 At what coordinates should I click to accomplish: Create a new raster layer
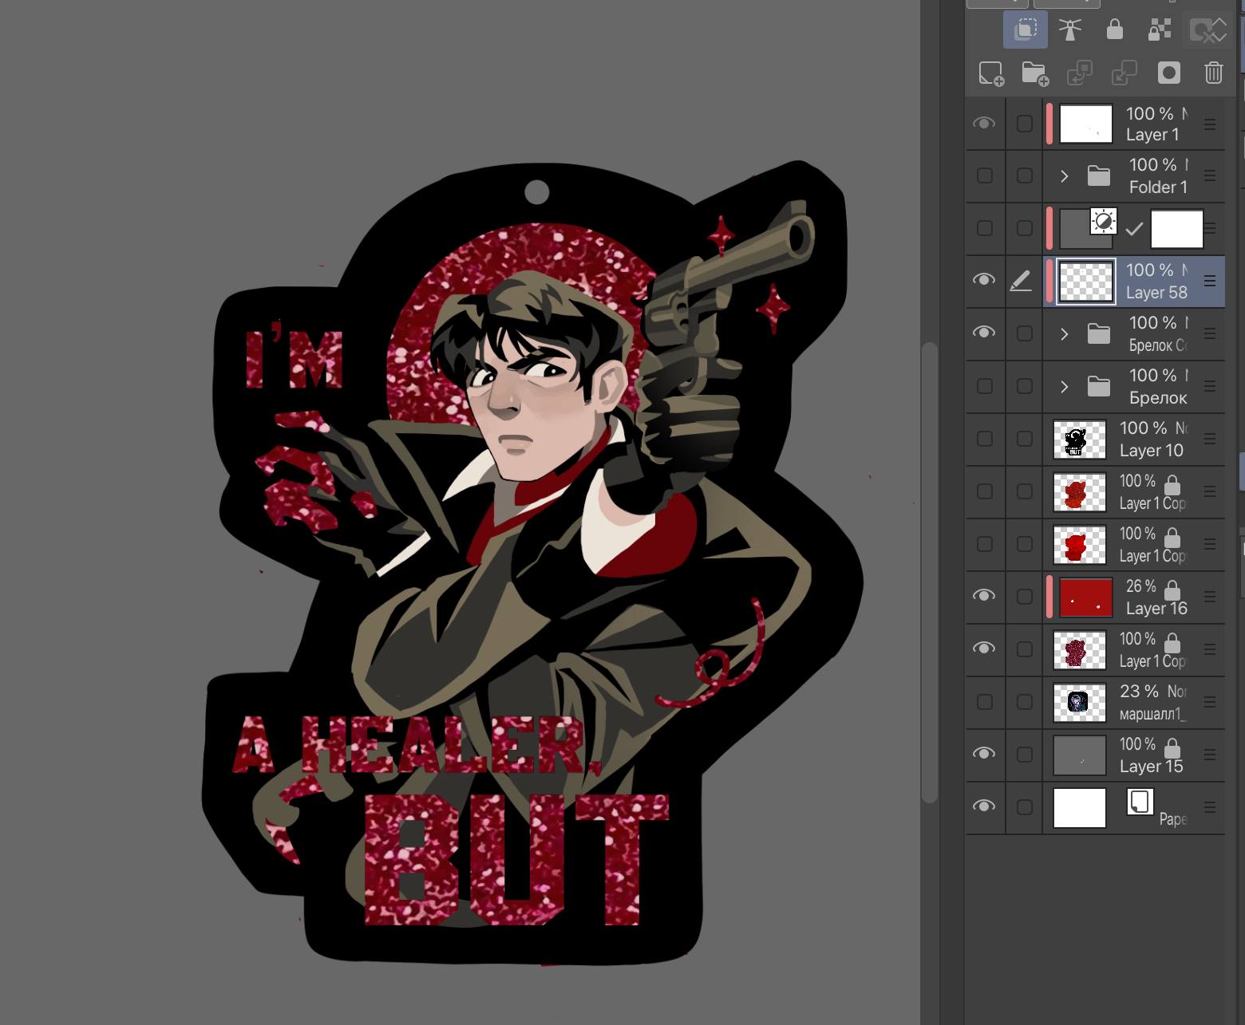991,73
